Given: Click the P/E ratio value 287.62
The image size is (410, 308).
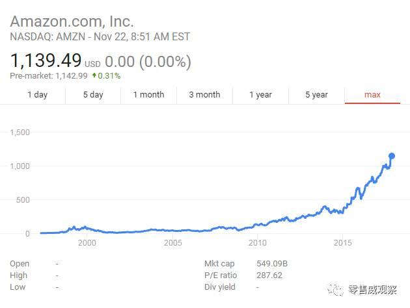Looking at the screenshot, I should (x=270, y=275).
